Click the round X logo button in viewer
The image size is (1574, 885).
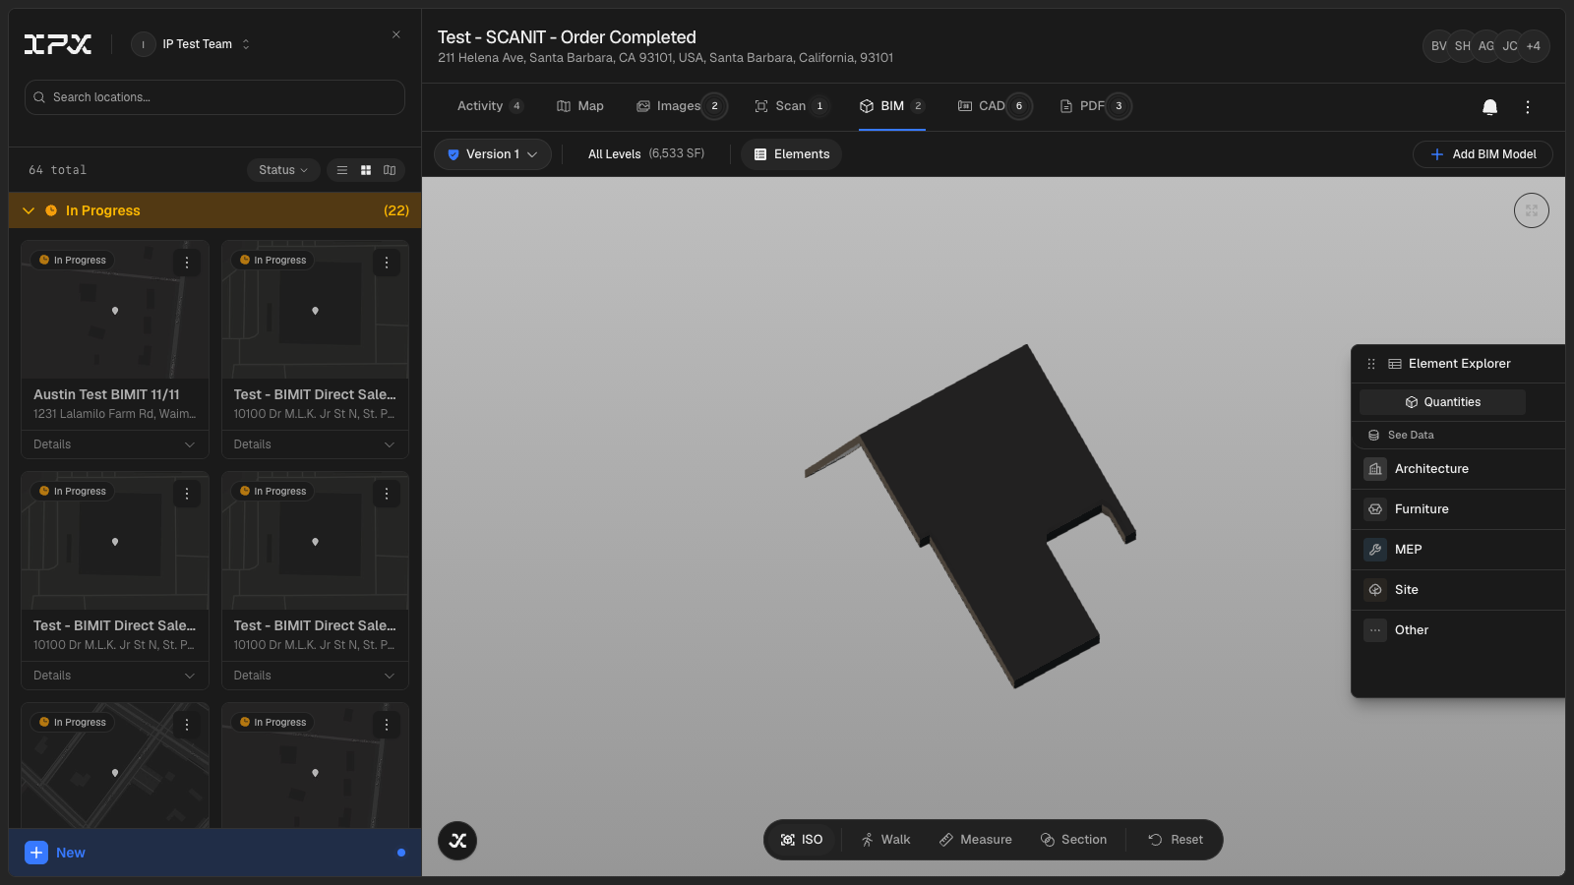[457, 841]
